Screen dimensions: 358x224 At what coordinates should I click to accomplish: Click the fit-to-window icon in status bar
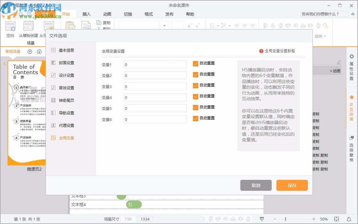(337, 219)
